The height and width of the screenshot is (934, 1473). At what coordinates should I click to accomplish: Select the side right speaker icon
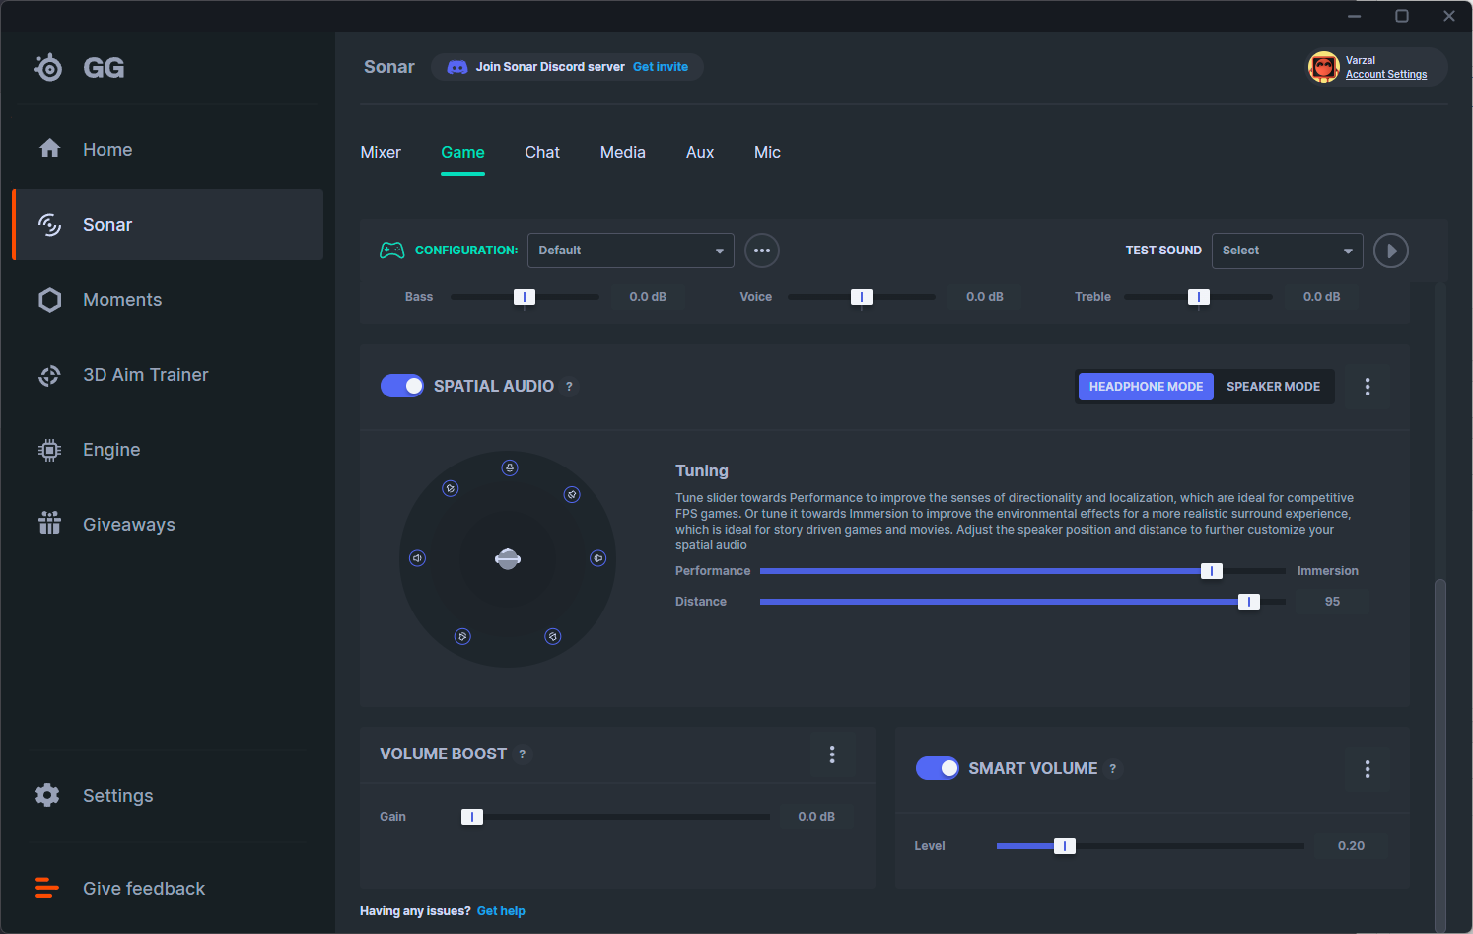coord(597,558)
